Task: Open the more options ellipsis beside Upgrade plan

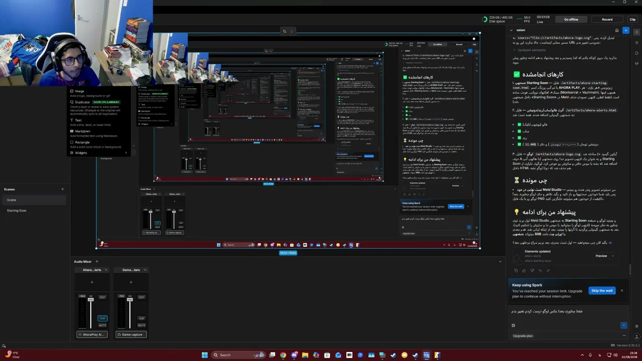Action: click(624, 335)
